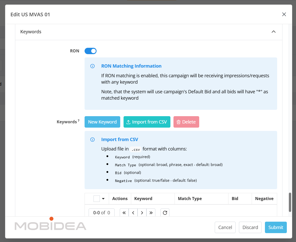This screenshot has height=242, width=296.
Task: Click the Import from CSV button
Action: (x=147, y=122)
